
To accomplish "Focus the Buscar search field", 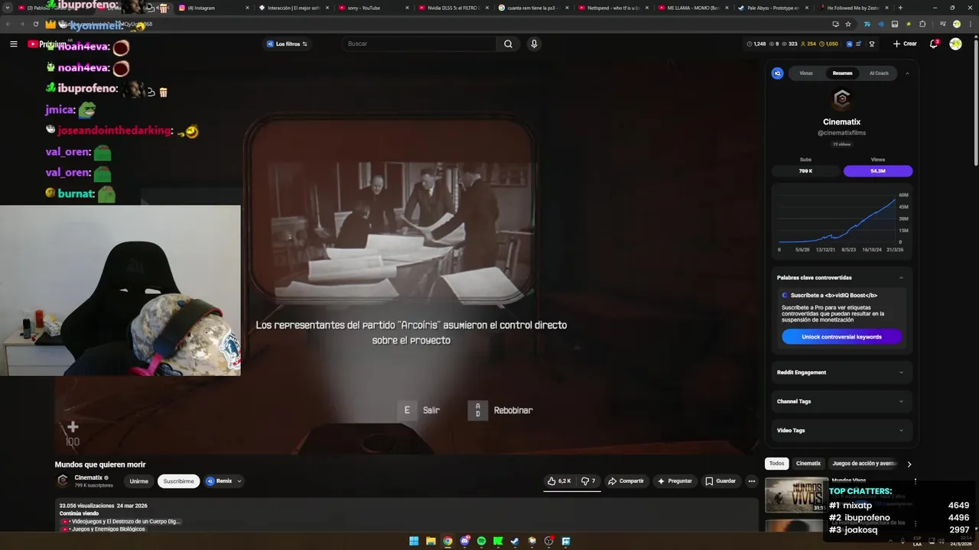I will point(421,44).
